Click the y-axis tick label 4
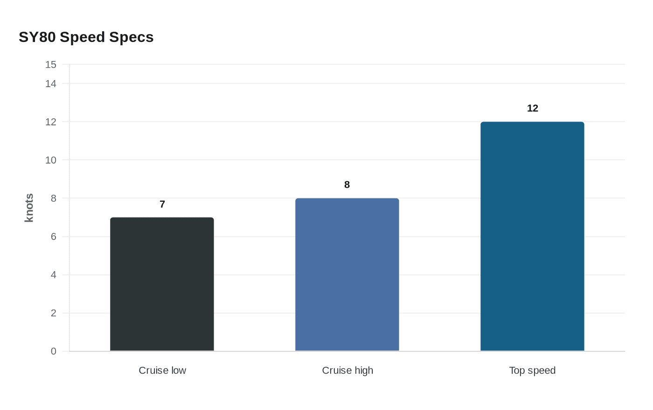653x410 pixels. pyautogui.click(x=54, y=275)
